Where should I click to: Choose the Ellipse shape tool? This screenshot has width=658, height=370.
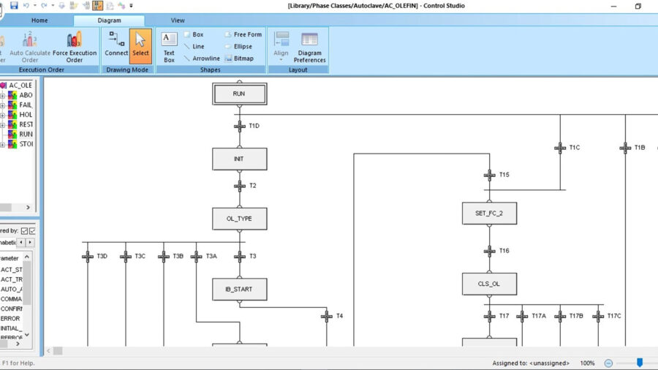(238, 47)
